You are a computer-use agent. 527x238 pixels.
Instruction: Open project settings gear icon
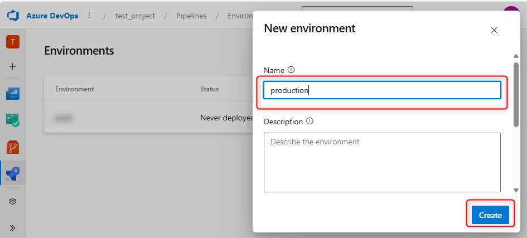[13, 201]
